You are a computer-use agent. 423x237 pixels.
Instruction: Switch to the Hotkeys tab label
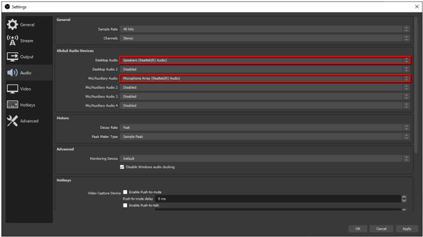[x=27, y=105]
